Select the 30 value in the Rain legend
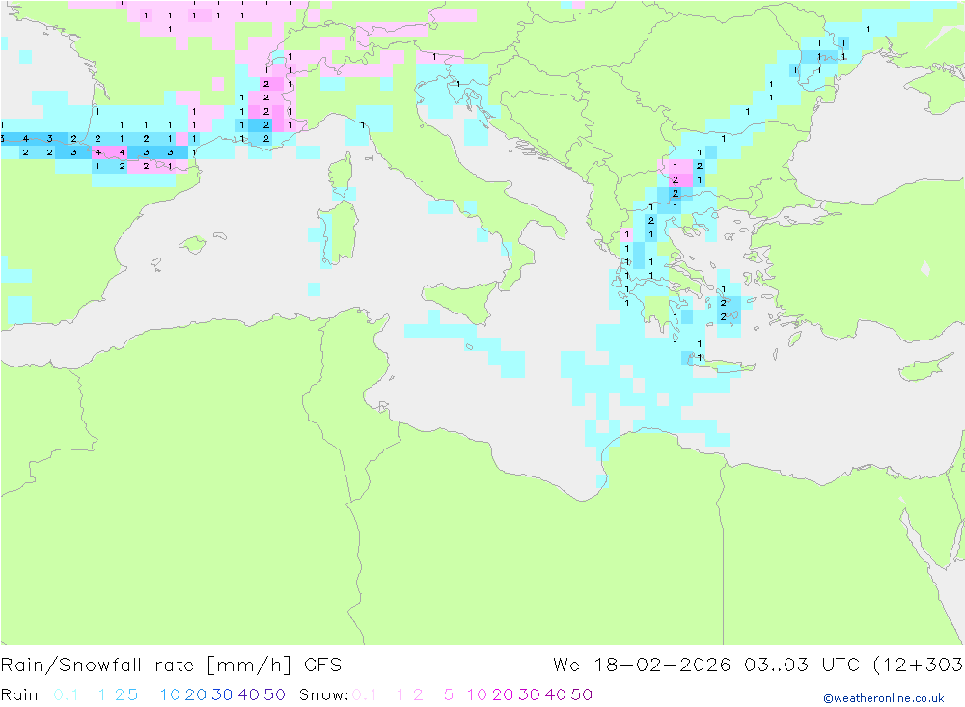This screenshot has height=707, width=965. coord(222,694)
